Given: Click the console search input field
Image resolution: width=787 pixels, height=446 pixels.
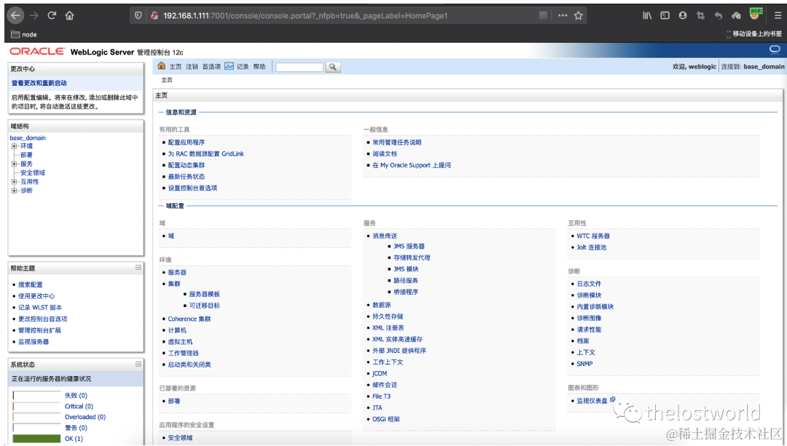Looking at the screenshot, I should [x=299, y=67].
